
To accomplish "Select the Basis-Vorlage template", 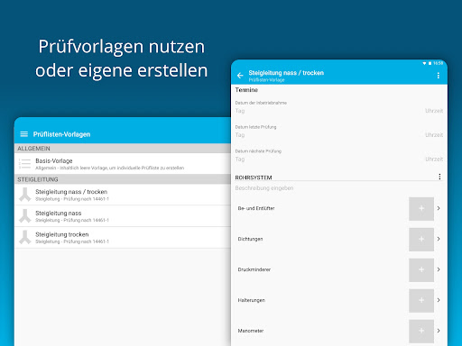I will pyautogui.click(x=123, y=164).
